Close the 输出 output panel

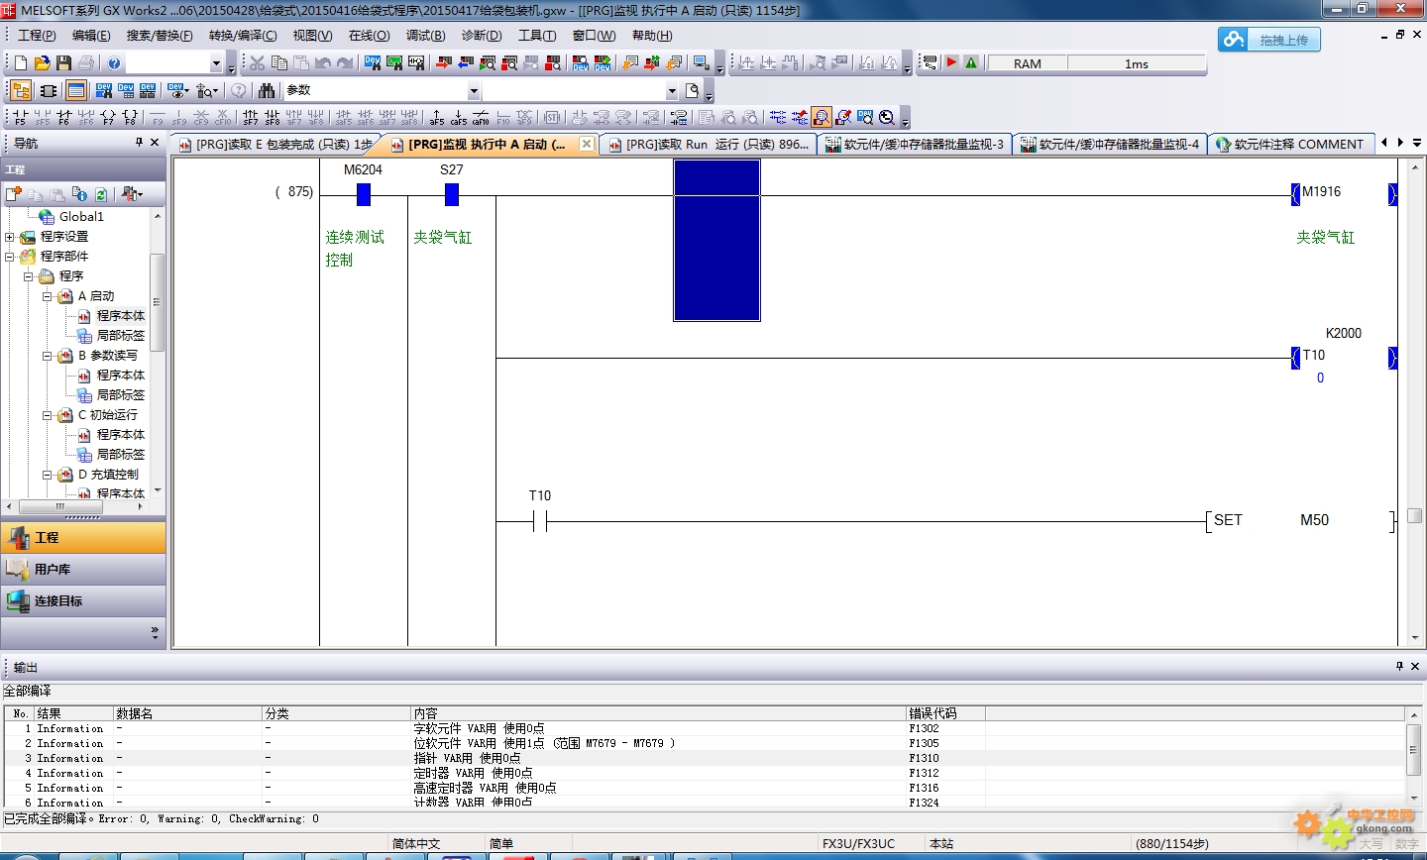coord(1415,666)
